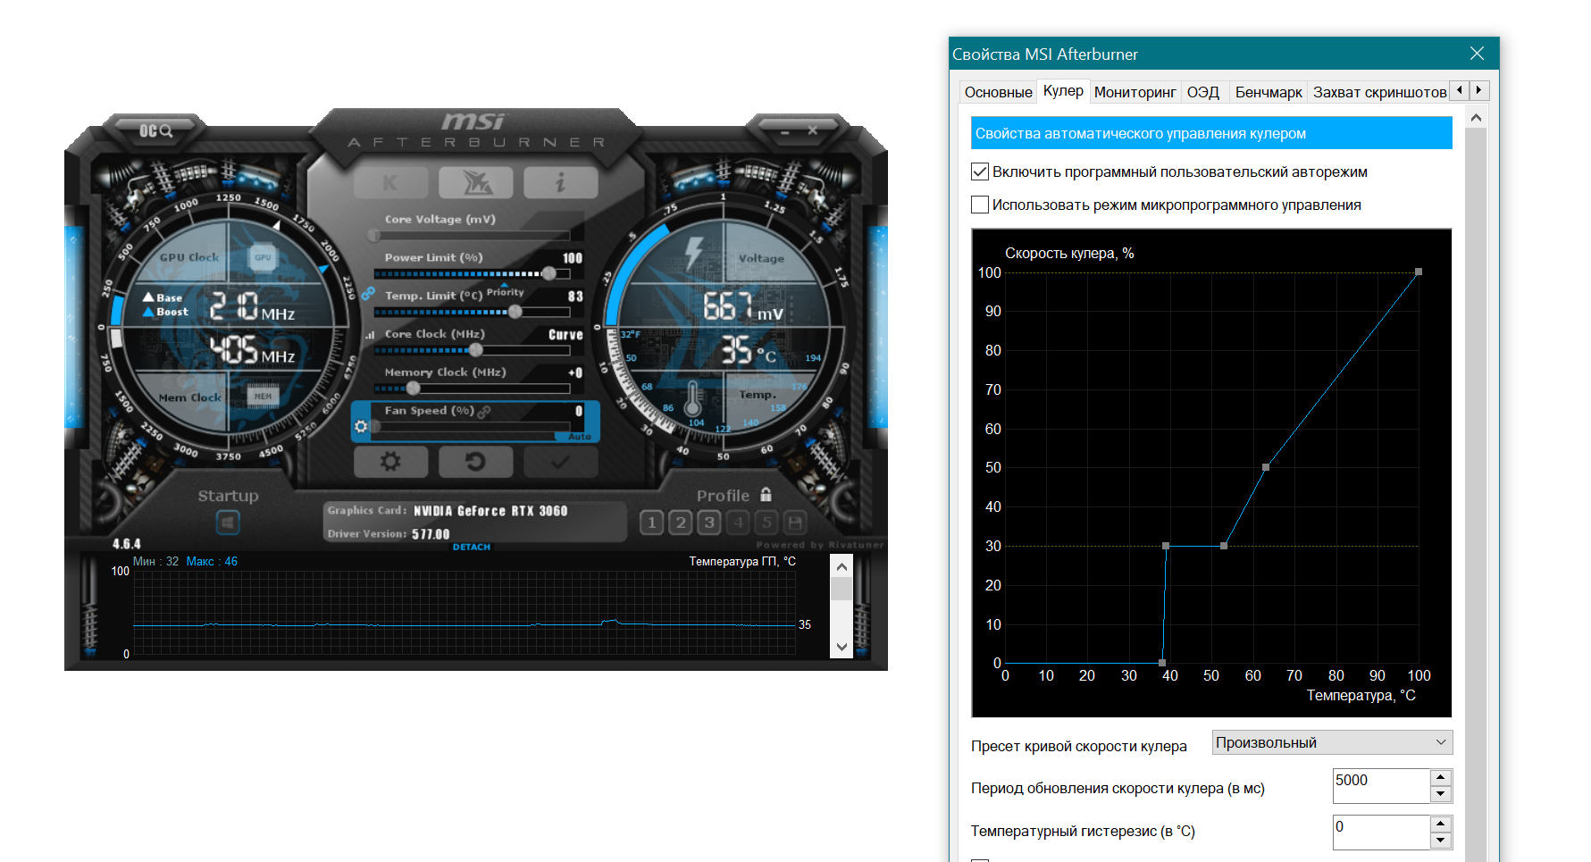The image size is (1591, 862).
Task: Open the OC Scanner tool
Action: point(155,131)
